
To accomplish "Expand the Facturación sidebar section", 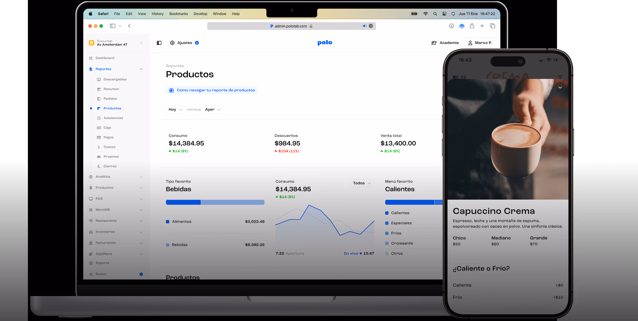I will [x=141, y=243].
